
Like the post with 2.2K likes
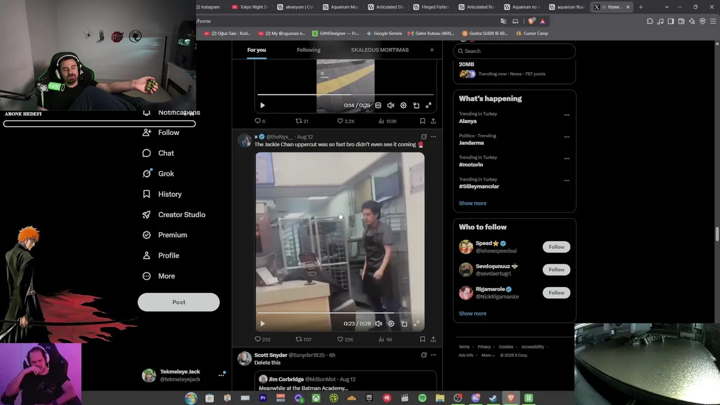coord(346,121)
